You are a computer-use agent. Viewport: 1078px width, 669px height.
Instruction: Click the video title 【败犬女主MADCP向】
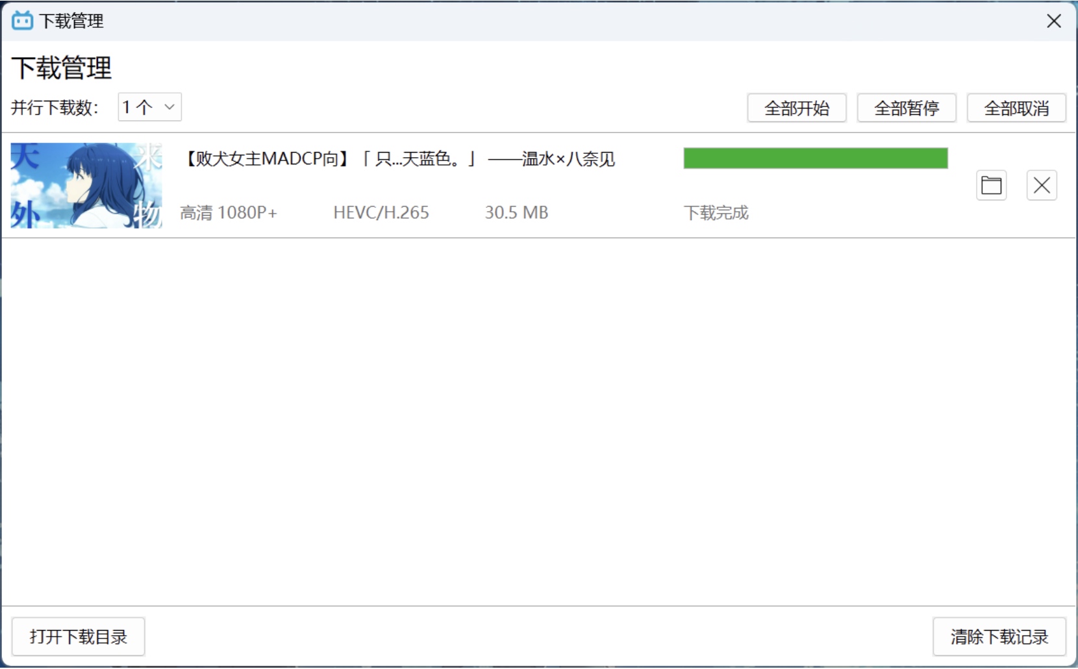coord(397,158)
